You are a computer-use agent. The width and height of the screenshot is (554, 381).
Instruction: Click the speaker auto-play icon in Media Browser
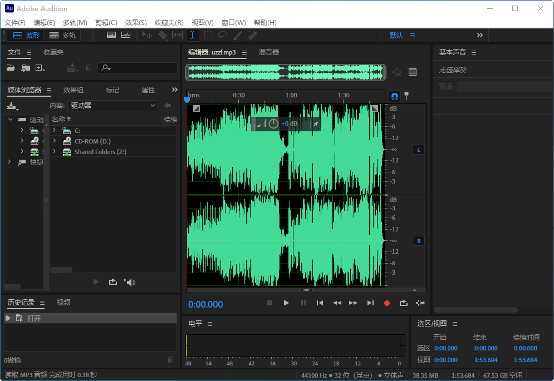pos(130,282)
